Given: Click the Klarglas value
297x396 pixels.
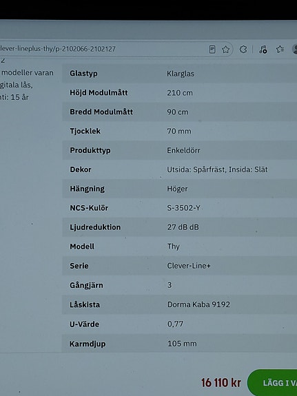Looking at the screenshot, I should click(x=181, y=74).
